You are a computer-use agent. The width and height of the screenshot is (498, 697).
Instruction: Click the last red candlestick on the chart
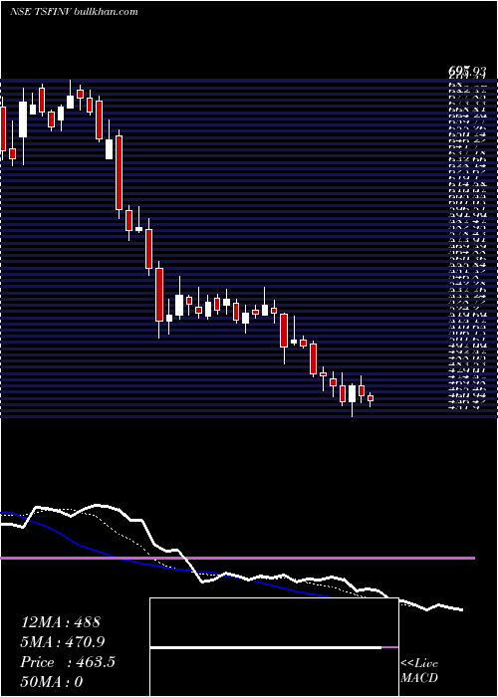[370, 398]
